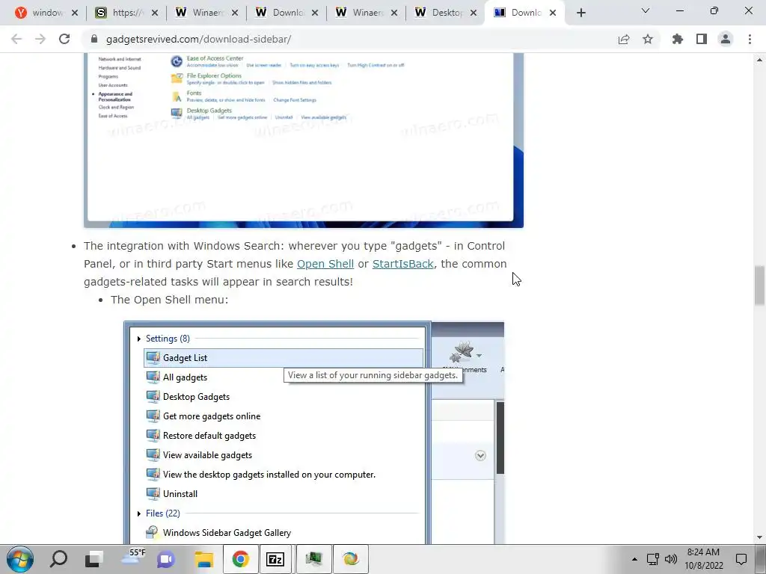Screen dimensions: 766x574
Task: Close the 'Desktop' Winaero tab
Action: (x=474, y=13)
